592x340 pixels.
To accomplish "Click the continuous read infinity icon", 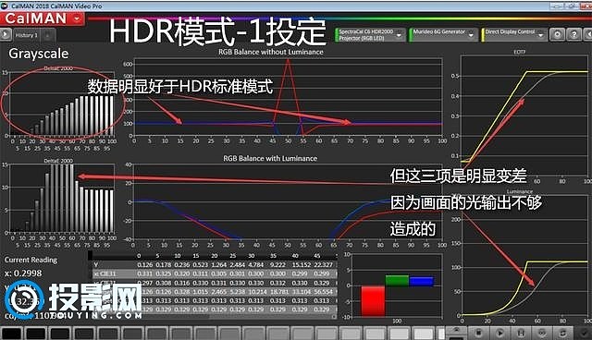I will pyautogui.click(x=542, y=333).
